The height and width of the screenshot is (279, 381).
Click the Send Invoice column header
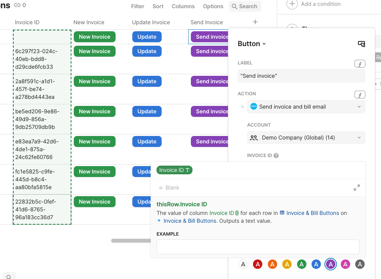[207, 22]
